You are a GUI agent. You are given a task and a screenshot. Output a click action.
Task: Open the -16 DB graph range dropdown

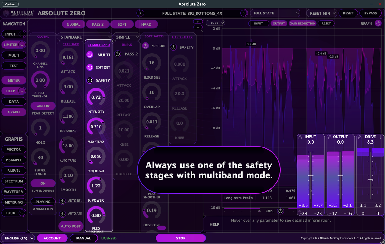[x=215, y=23]
